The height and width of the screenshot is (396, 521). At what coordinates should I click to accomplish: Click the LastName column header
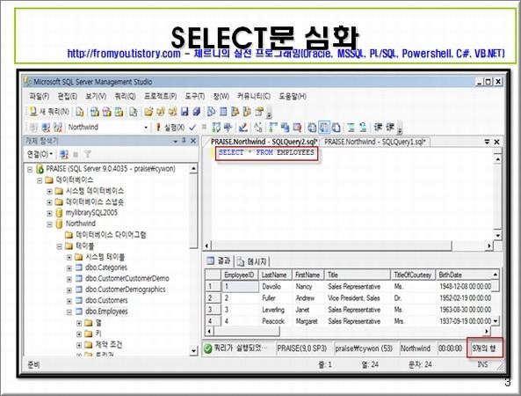tap(274, 275)
